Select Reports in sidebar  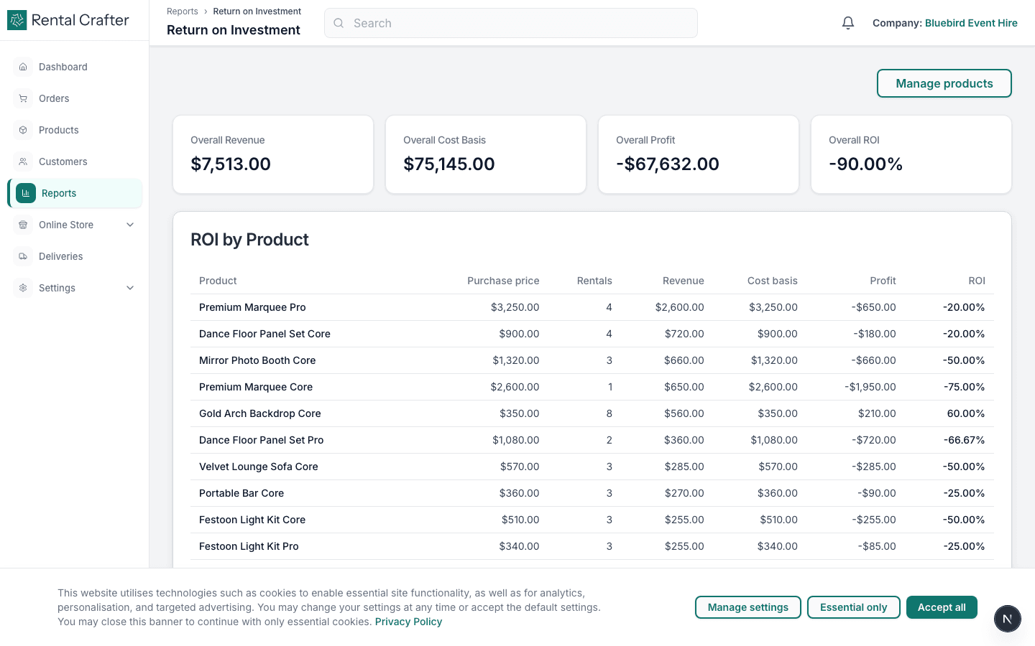[x=75, y=193]
